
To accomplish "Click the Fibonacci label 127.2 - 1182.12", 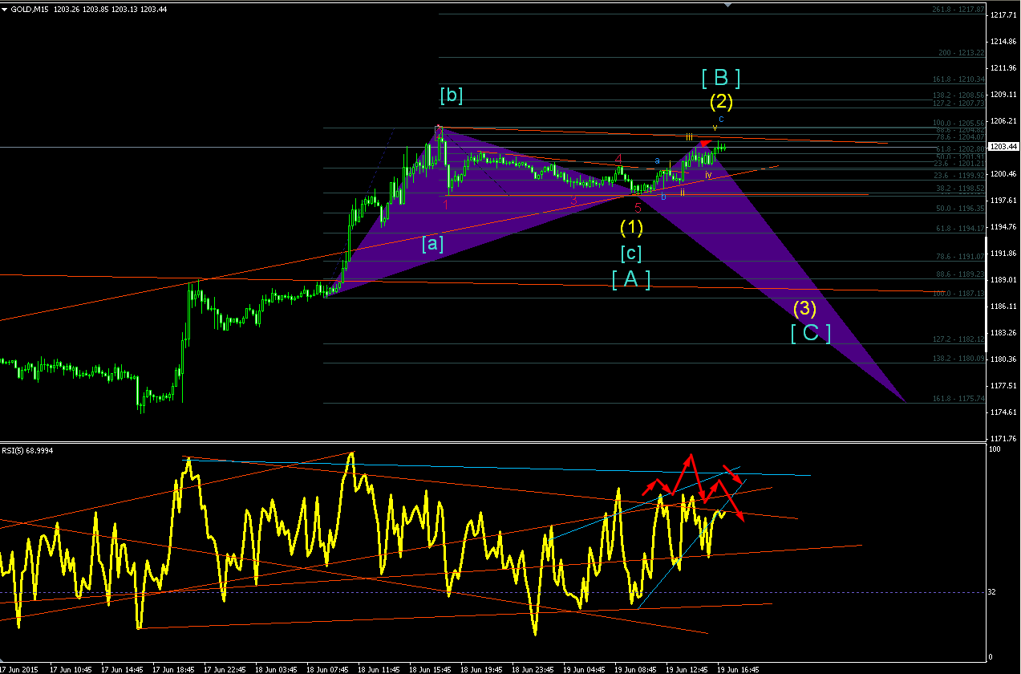I will point(958,339).
